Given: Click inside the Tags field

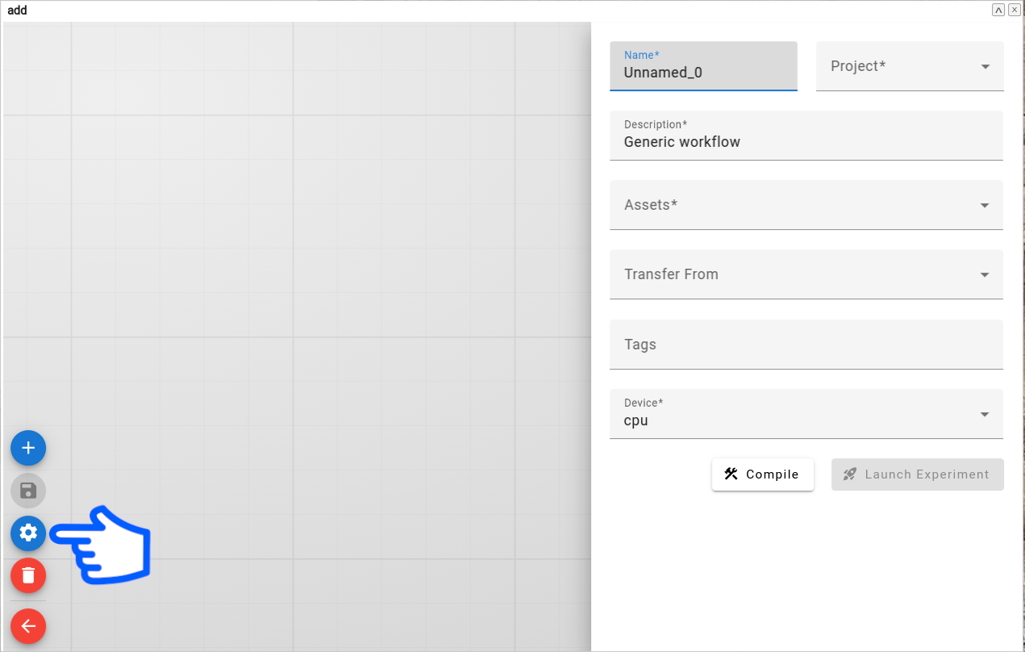Looking at the screenshot, I should click(x=806, y=345).
